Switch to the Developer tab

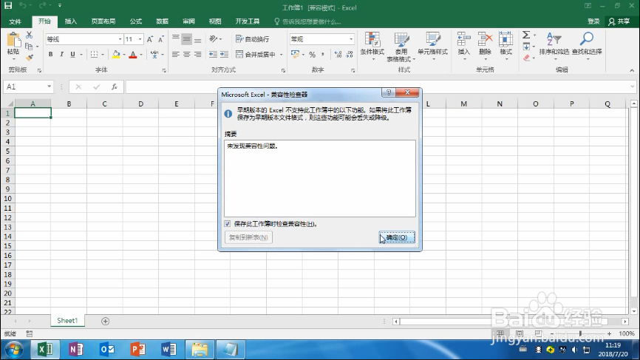248,21
